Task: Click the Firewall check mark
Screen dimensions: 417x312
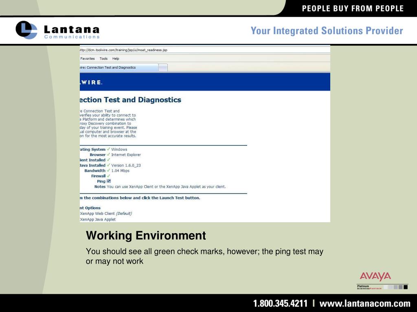Action: tap(108, 175)
